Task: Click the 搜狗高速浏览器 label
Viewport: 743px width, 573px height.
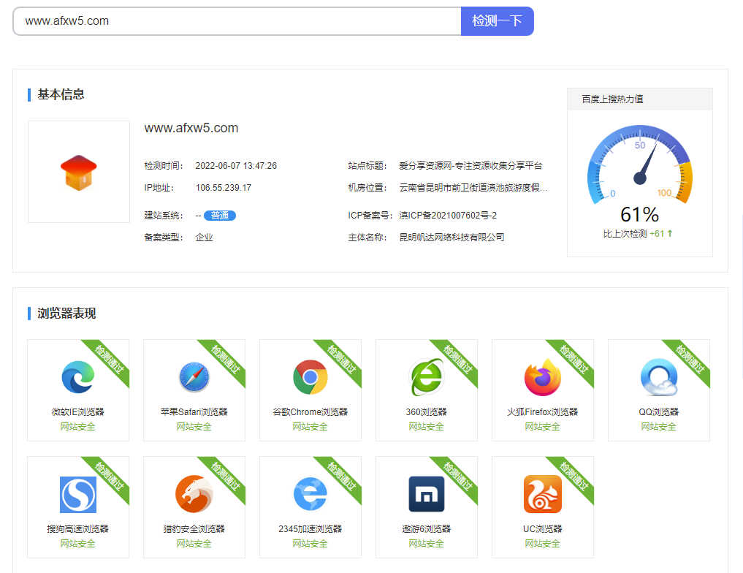Action: pos(77,529)
